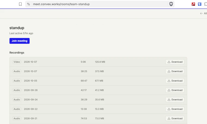Click the Recordings section heading
Viewport: 207px width, 124px height.
pyautogui.click(x=17, y=53)
